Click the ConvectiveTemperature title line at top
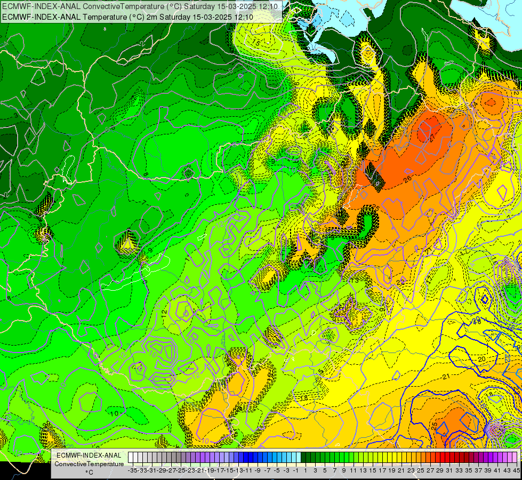522x480 pixels. point(140,6)
